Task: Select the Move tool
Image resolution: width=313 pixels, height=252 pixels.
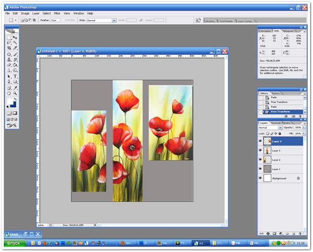Action: (15, 38)
